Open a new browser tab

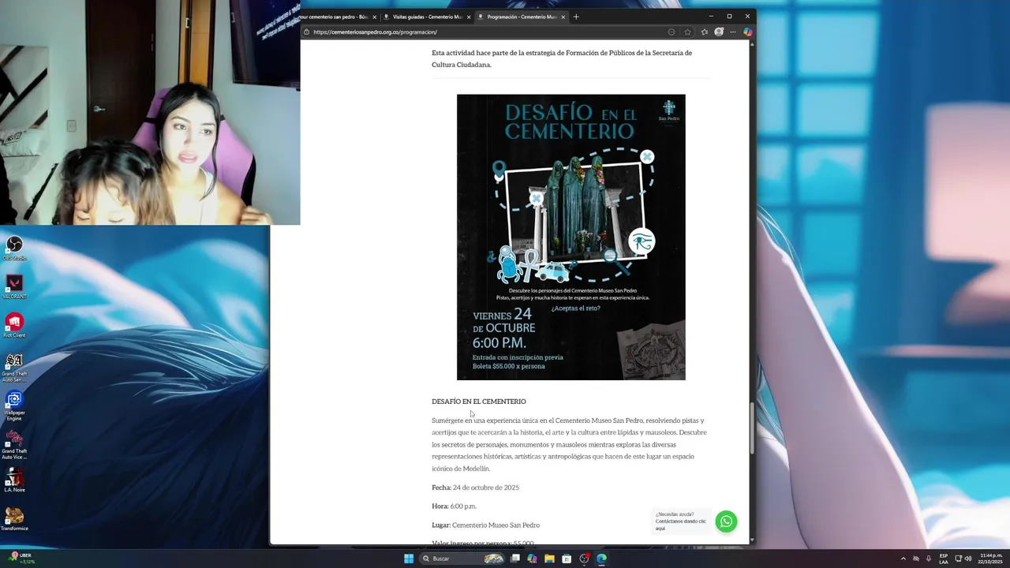click(576, 17)
